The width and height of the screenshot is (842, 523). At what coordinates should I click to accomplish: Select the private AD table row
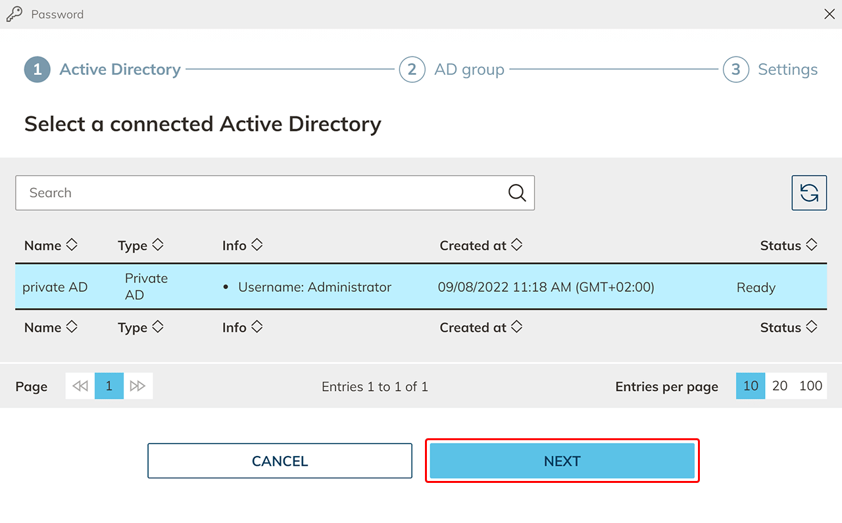(421, 287)
